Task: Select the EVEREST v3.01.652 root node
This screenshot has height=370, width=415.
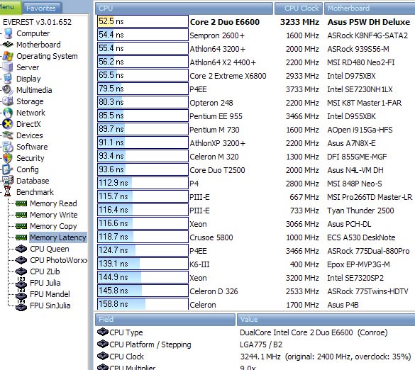Action: (x=38, y=22)
